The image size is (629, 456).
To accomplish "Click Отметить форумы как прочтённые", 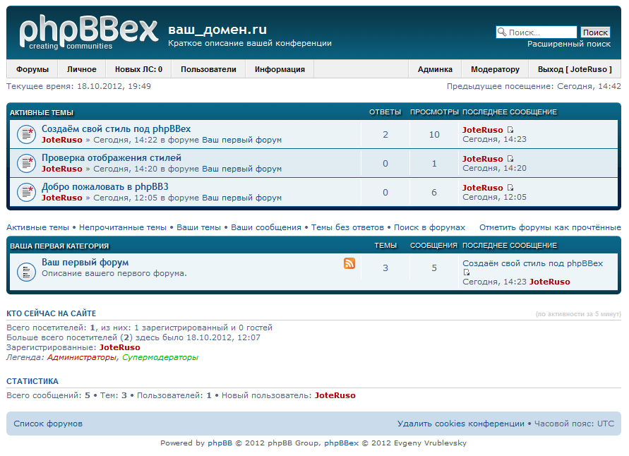I will 550,227.
